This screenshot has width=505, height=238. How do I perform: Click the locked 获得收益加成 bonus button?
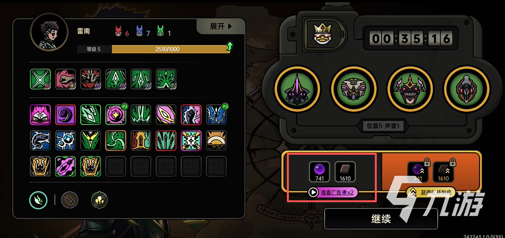click(x=431, y=192)
